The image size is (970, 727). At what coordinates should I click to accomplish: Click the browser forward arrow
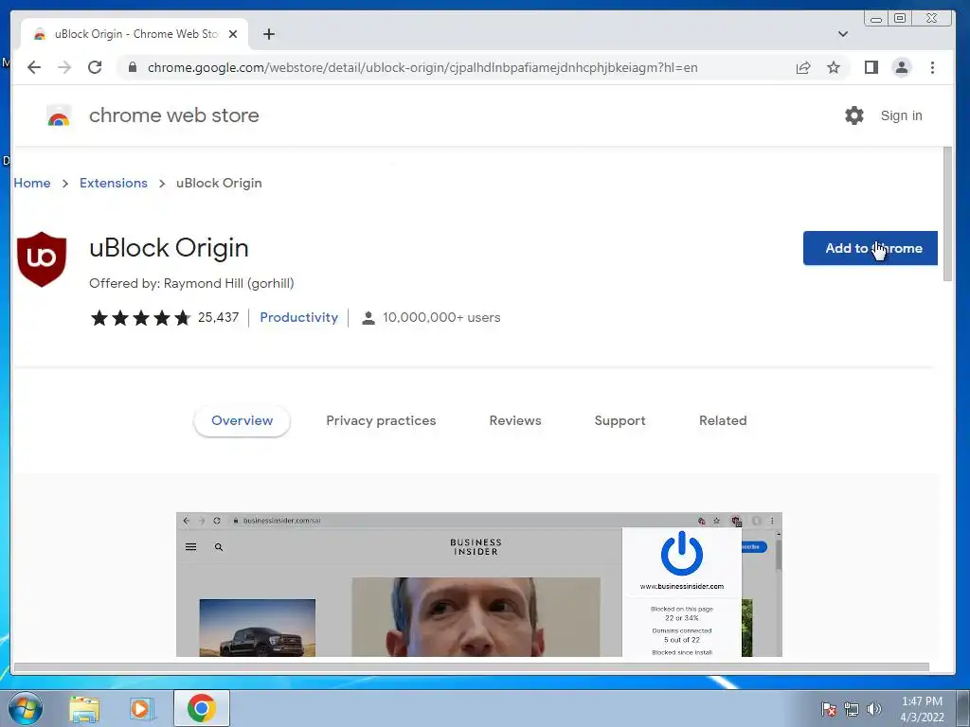tap(64, 67)
